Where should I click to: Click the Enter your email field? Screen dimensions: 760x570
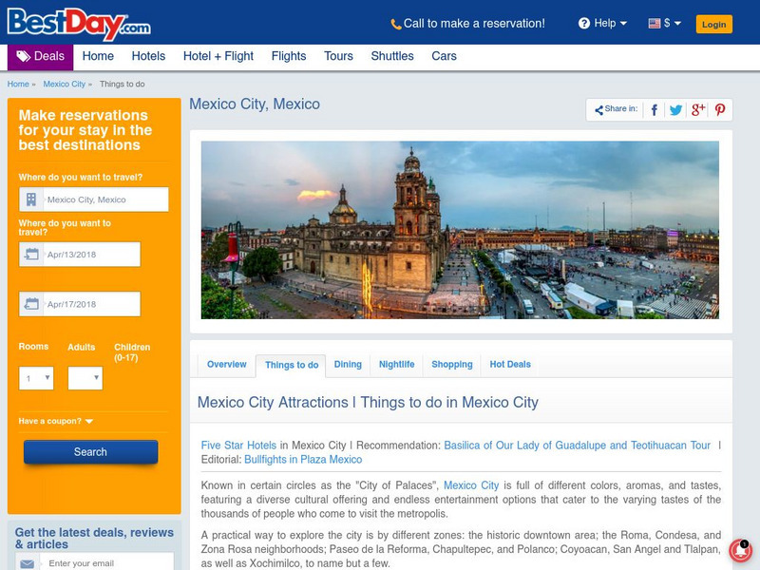(94, 563)
